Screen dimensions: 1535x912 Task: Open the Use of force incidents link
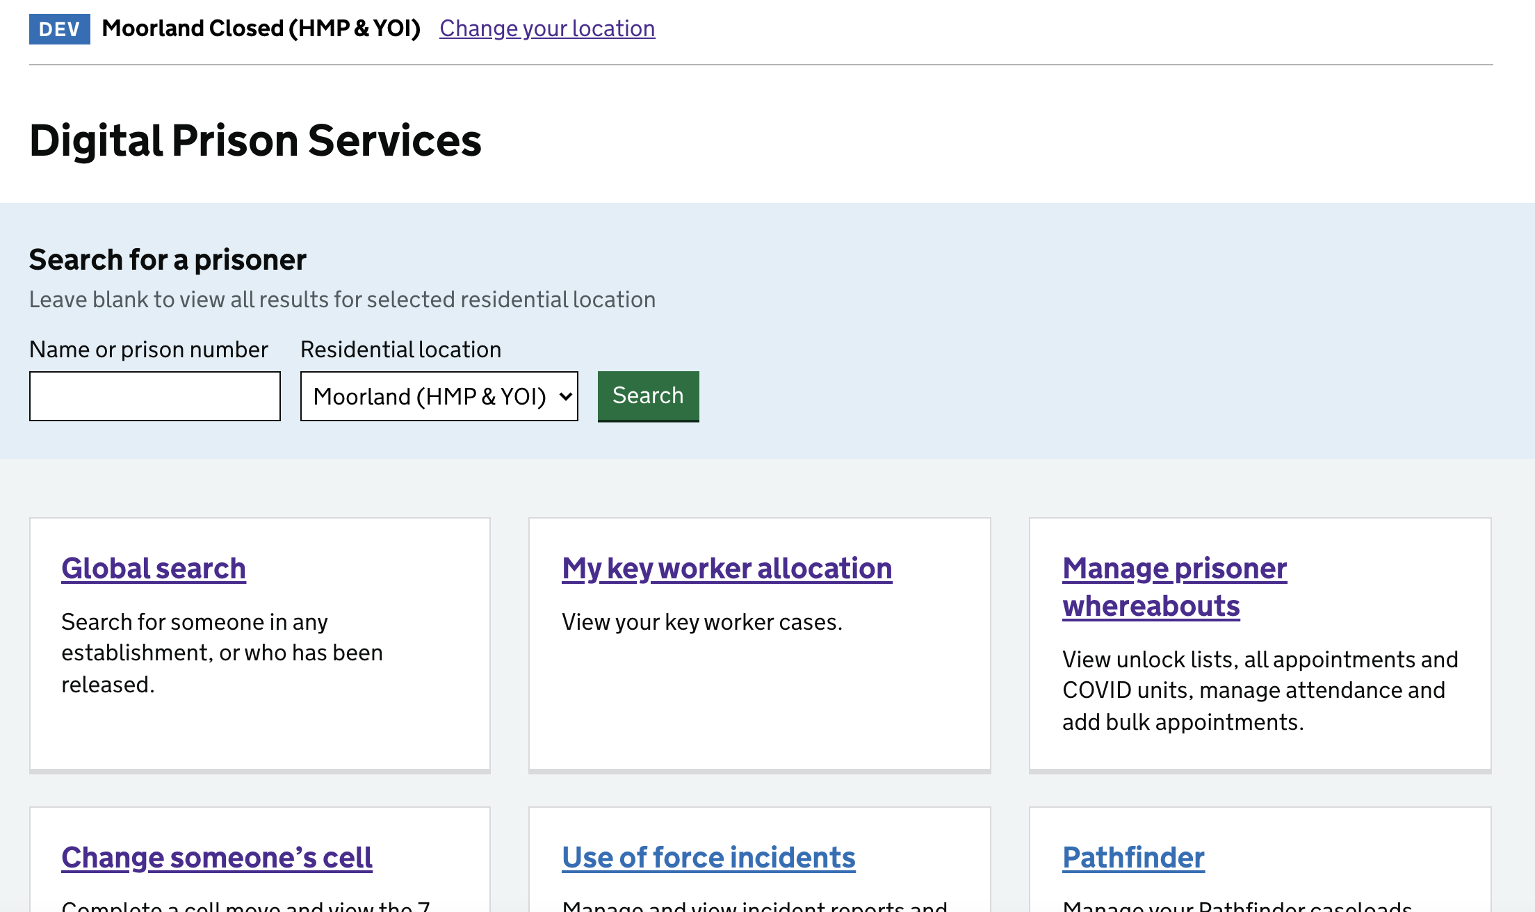pos(708,858)
